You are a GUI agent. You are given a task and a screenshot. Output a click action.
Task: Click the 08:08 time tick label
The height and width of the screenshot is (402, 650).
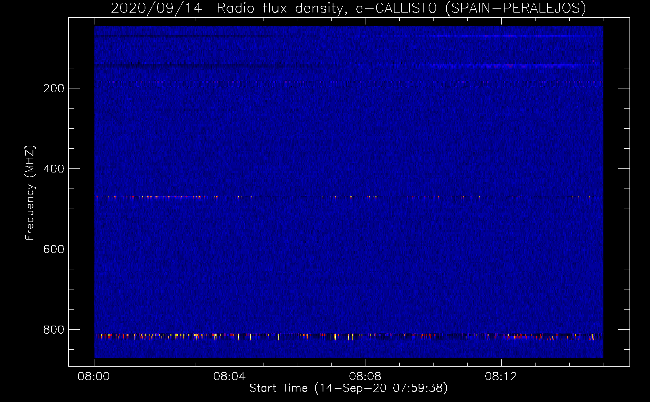(365, 377)
